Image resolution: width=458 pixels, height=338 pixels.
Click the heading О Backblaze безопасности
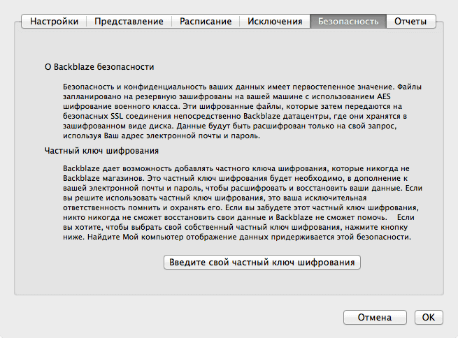[x=99, y=67]
